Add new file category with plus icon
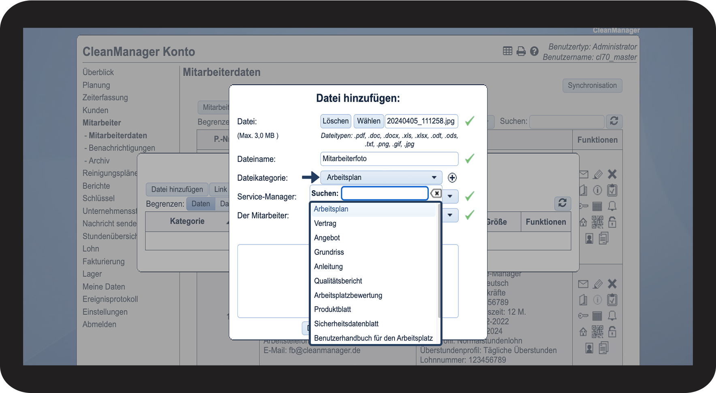Screen dimensions: 716x393 click(452, 178)
